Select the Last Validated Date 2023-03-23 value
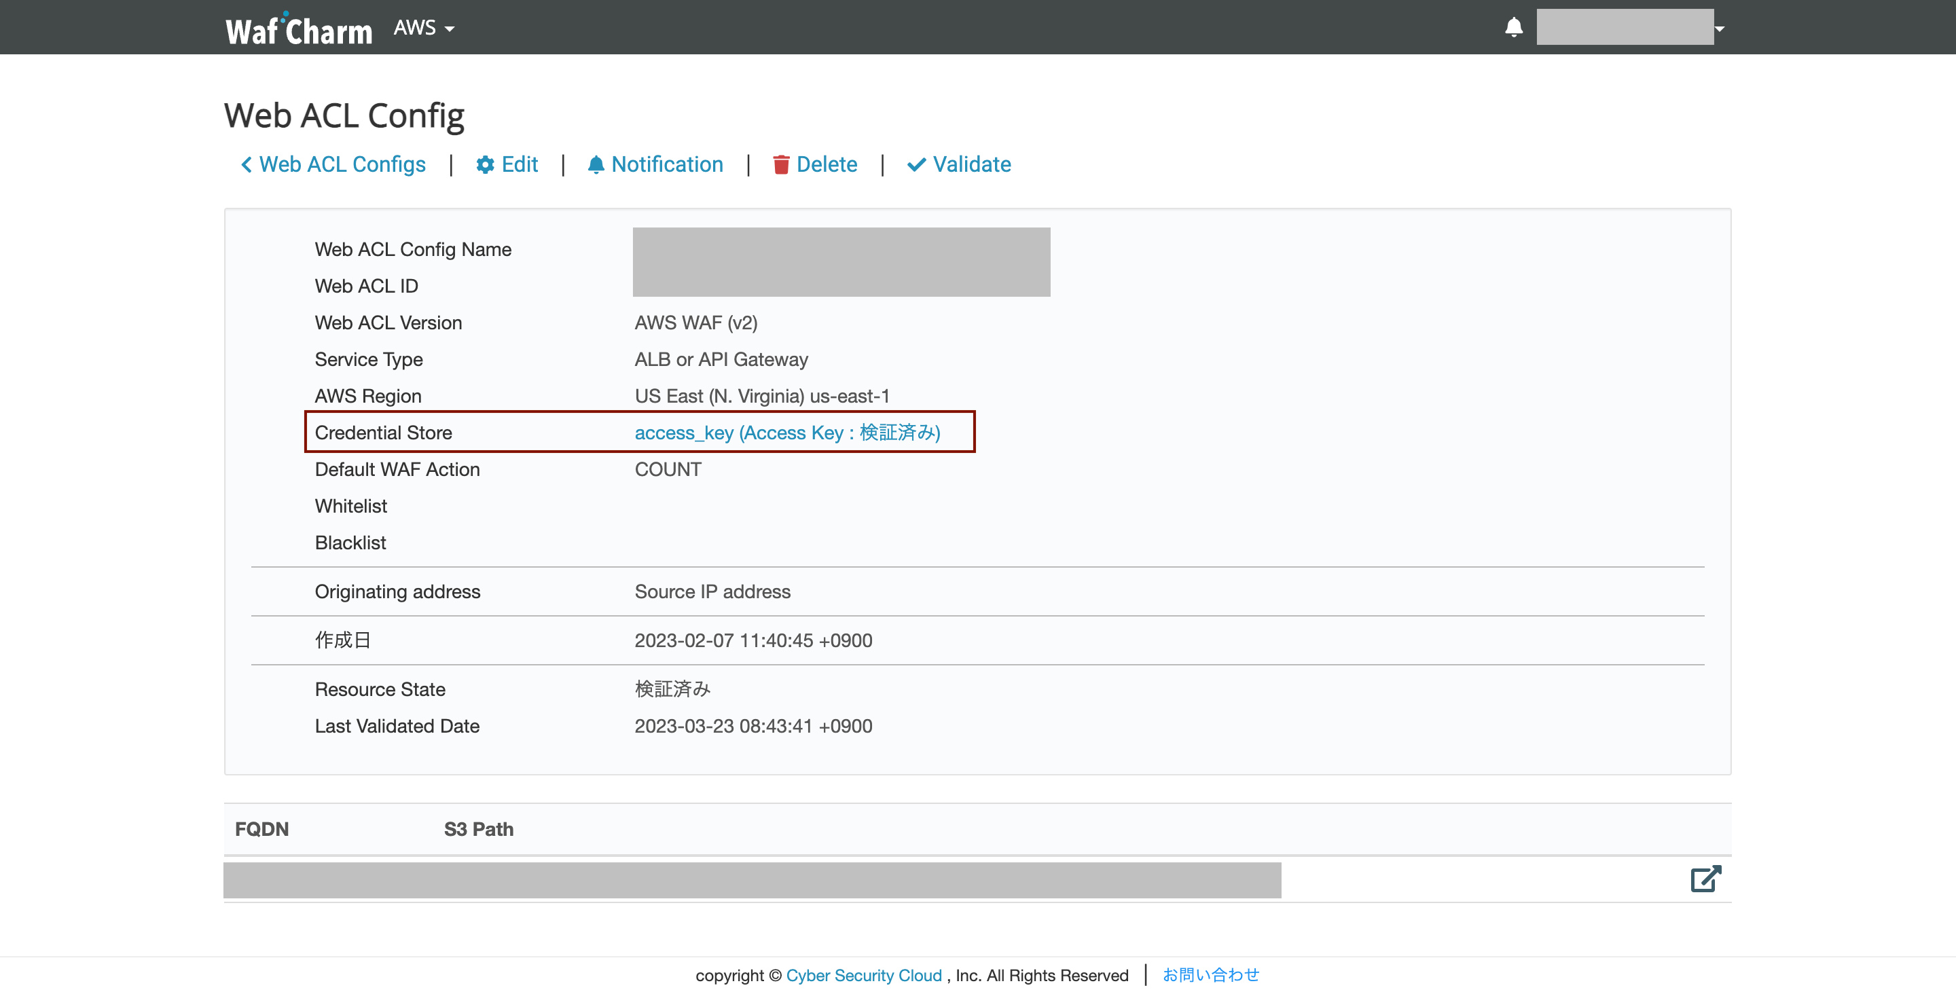Screen dimensions: 1956x990 [753, 727]
